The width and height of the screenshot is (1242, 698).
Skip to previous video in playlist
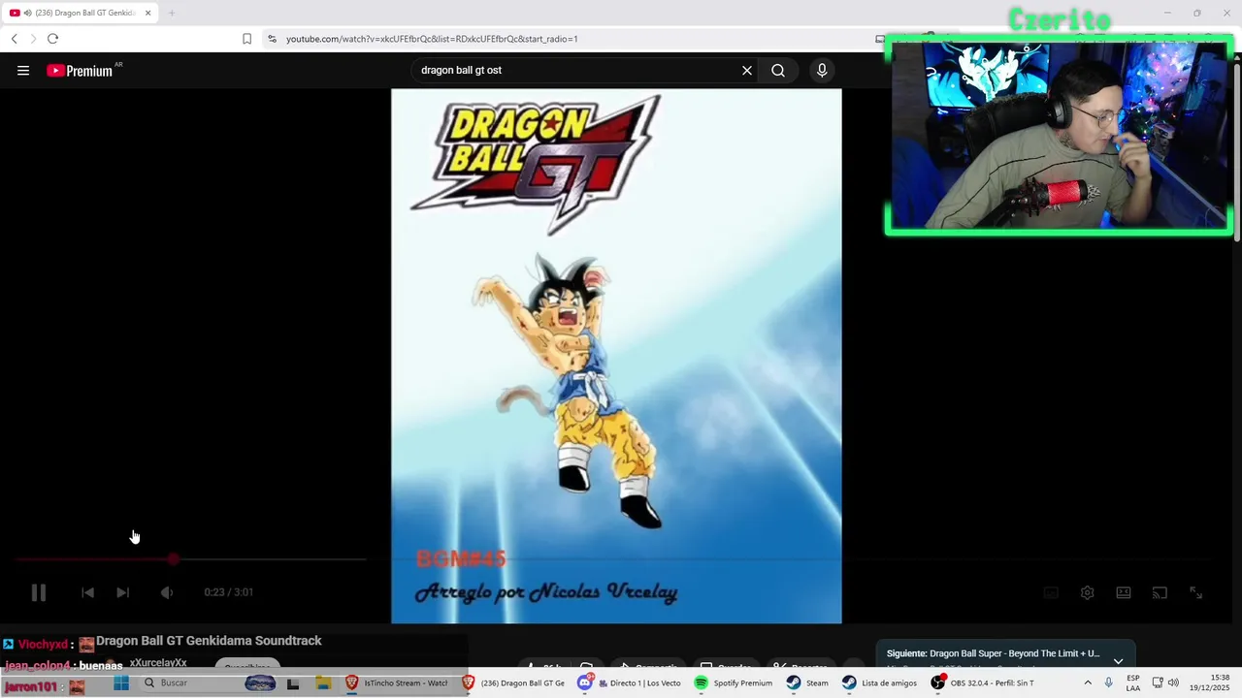click(87, 592)
